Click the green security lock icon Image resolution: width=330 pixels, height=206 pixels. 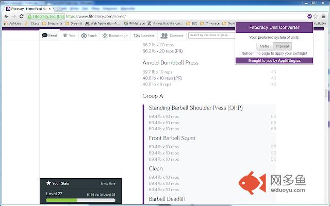(x=30, y=16)
